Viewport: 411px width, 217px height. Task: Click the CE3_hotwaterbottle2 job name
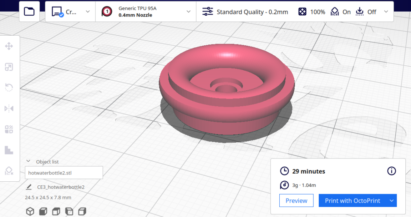click(61, 187)
